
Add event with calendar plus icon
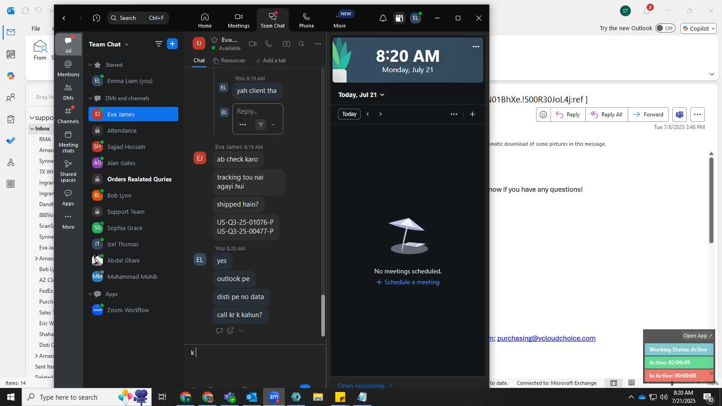(x=472, y=114)
